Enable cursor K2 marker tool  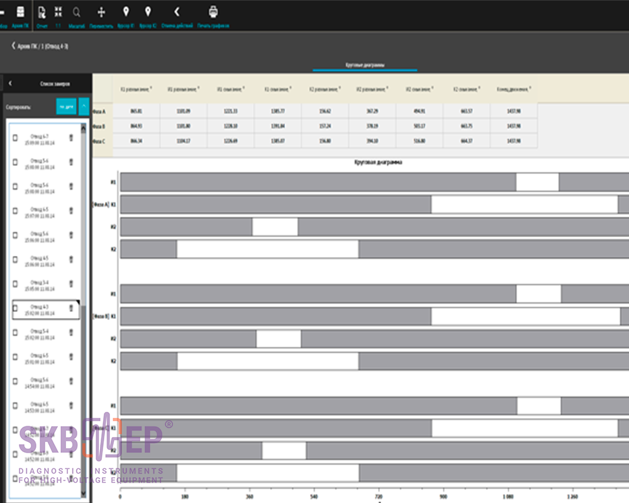click(x=148, y=12)
